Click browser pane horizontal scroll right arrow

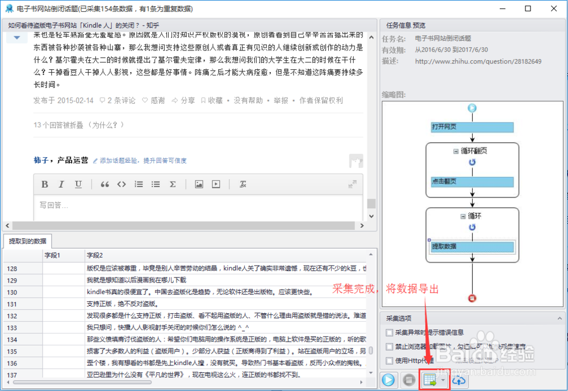click(362, 225)
